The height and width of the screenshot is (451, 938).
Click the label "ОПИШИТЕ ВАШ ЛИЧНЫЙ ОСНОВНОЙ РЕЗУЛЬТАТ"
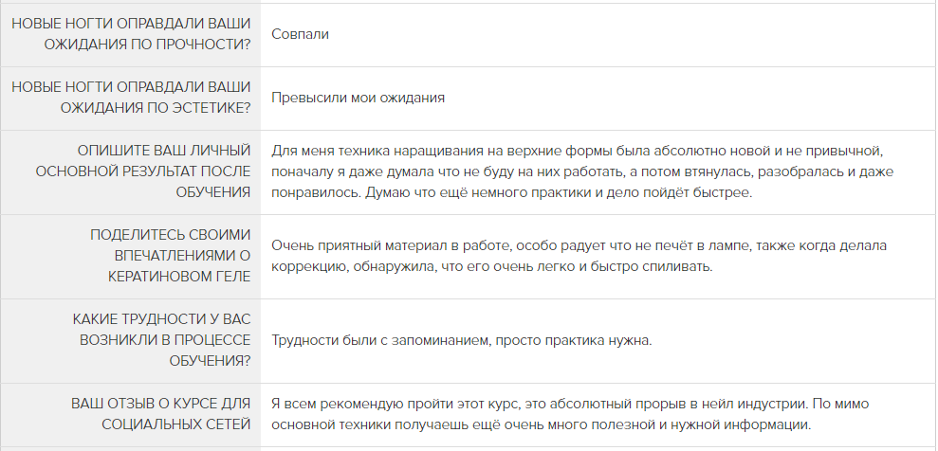pos(143,171)
